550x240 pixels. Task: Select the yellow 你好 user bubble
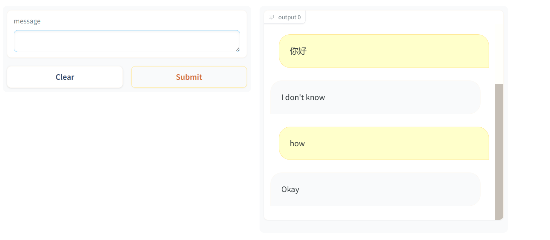coord(384,51)
